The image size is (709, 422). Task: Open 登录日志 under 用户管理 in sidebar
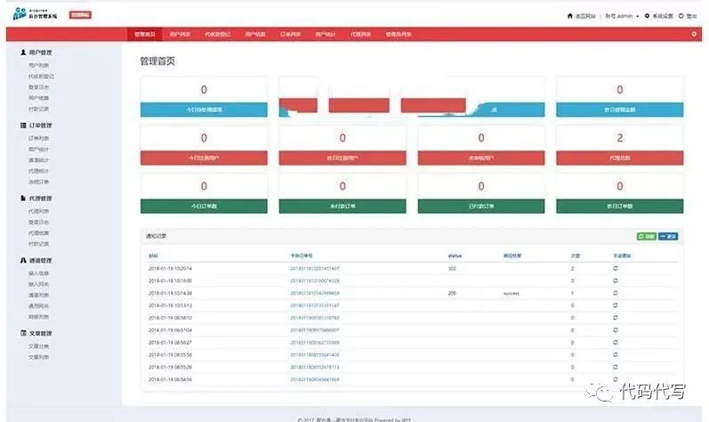pos(38,87)
